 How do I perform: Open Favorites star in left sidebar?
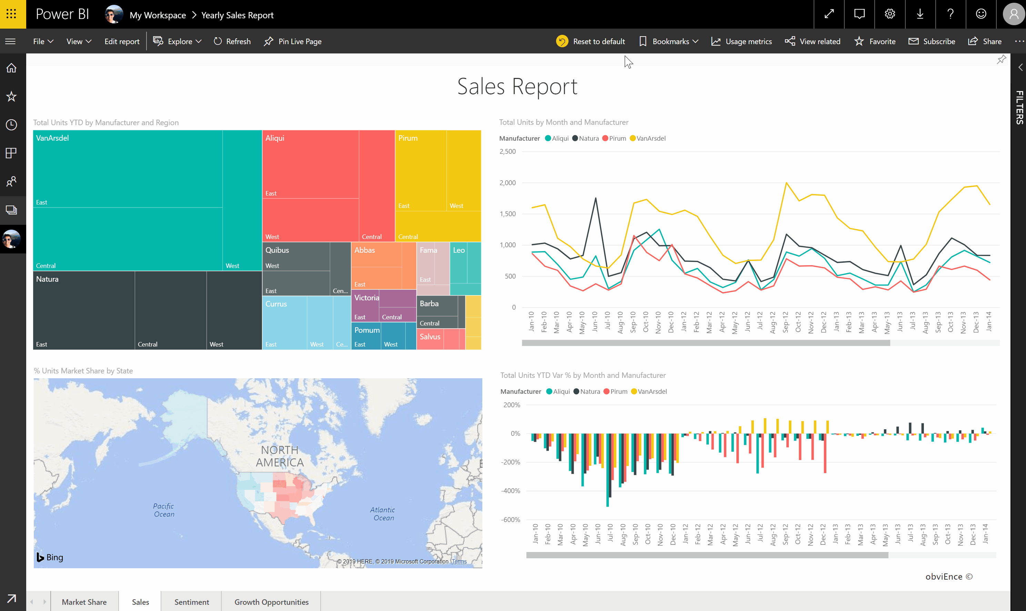pos(11,96)
